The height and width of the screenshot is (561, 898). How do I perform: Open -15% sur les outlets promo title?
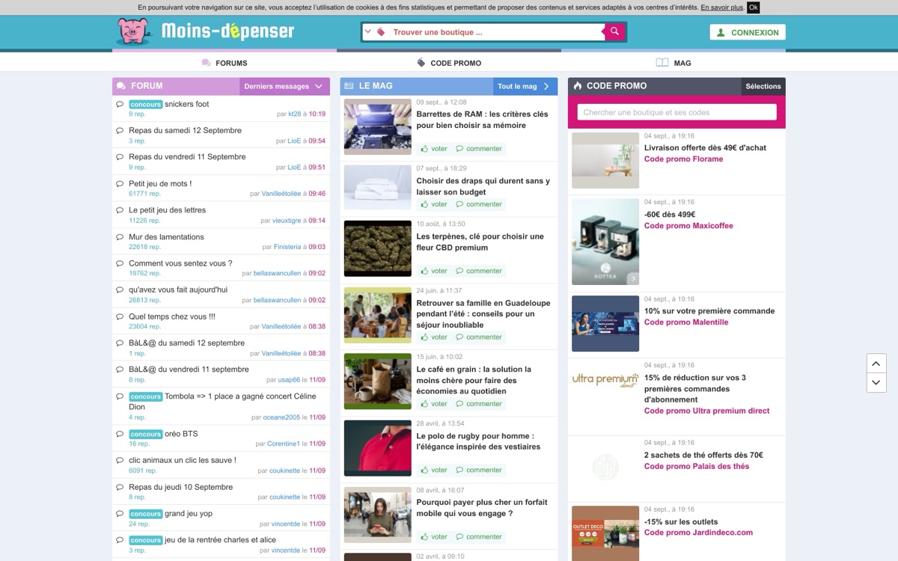pyautogui.click(x=681, y=522)
